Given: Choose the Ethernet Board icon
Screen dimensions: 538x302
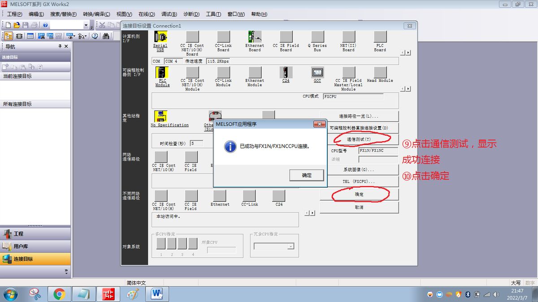Looking at the screenshot, I should pyautogui.click(x=255, y=37).
